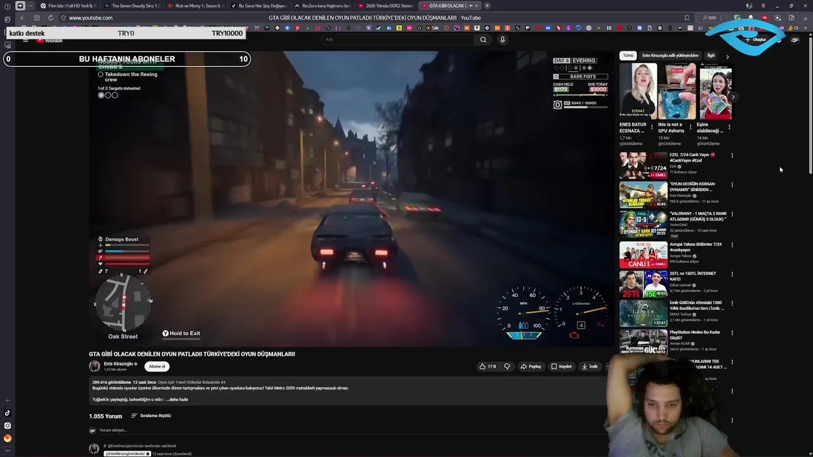Select the 'İlgili' filter chip
This screenshot has width=813, height=457.
click(711, 55)
